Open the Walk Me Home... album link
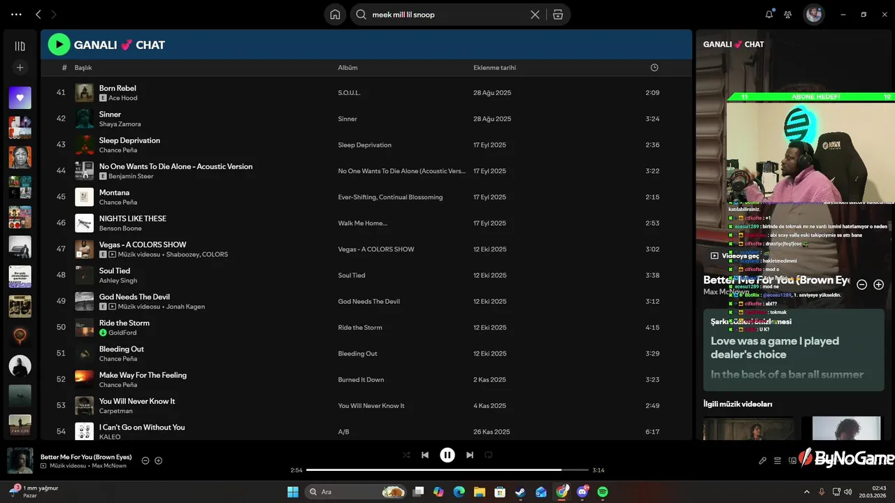This screenshot has height=503, width=895. click(362, 224)
